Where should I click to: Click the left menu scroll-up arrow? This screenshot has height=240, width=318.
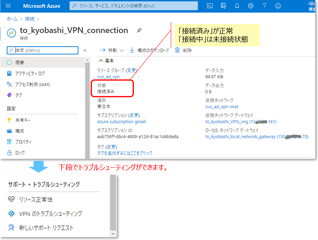click(x=88, y=60)
